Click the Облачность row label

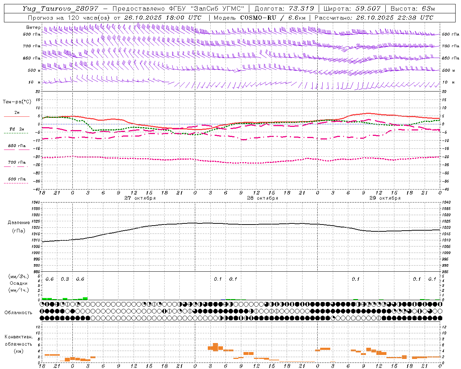click(x=18, y=313)
